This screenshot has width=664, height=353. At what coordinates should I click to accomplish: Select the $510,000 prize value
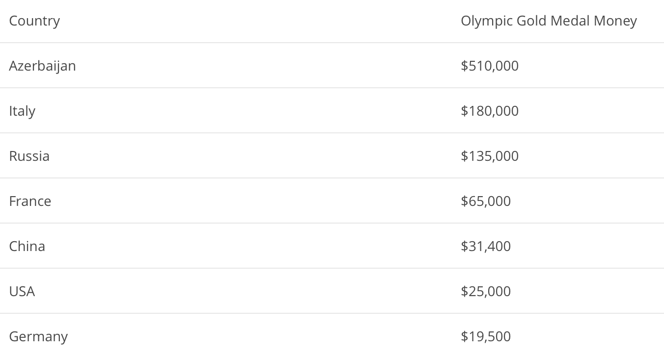pos(490,66)
